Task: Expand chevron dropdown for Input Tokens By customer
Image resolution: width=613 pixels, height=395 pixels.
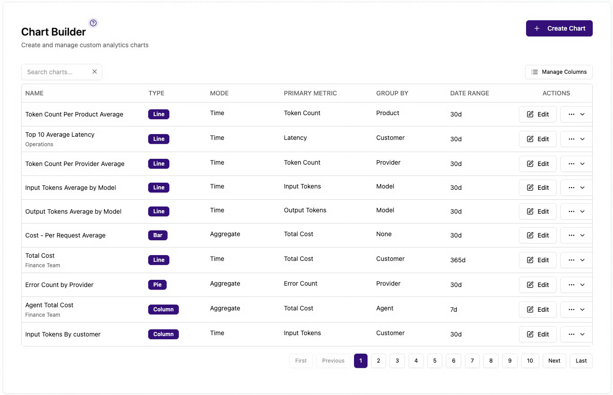Action: [x=582, y=334]
